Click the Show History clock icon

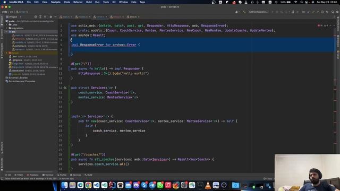click(x=322, y=12)
